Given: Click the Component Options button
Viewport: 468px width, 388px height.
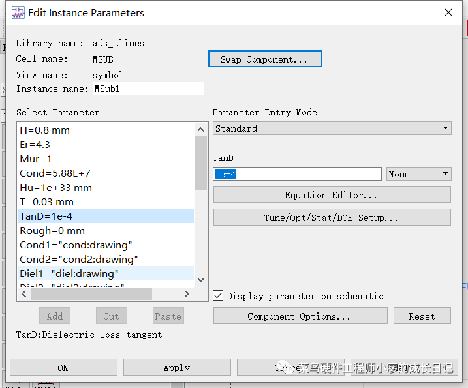Looking at the screenshot, I should (299, 316).
